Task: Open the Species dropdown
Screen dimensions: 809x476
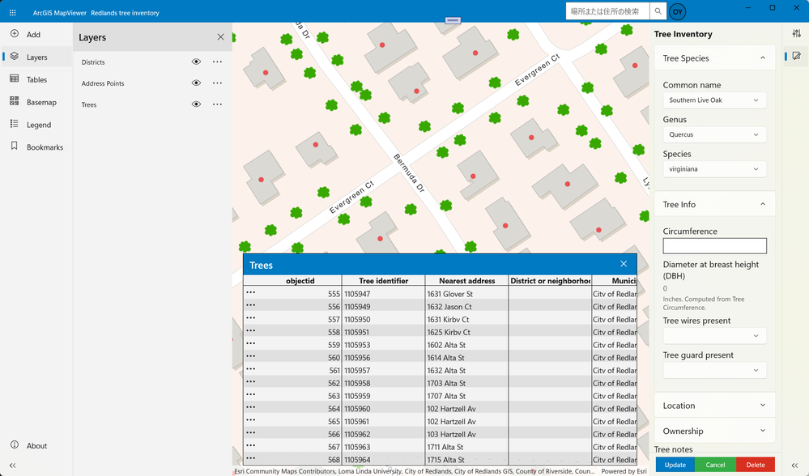Action: [x=714, y=169]
